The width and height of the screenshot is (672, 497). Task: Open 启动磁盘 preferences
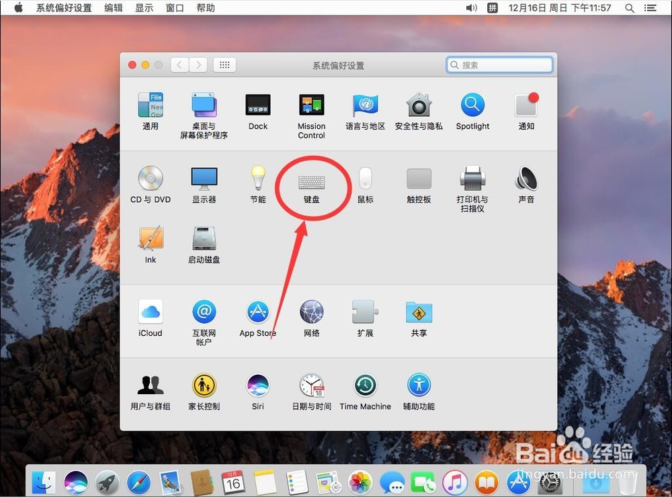[204, 244]
